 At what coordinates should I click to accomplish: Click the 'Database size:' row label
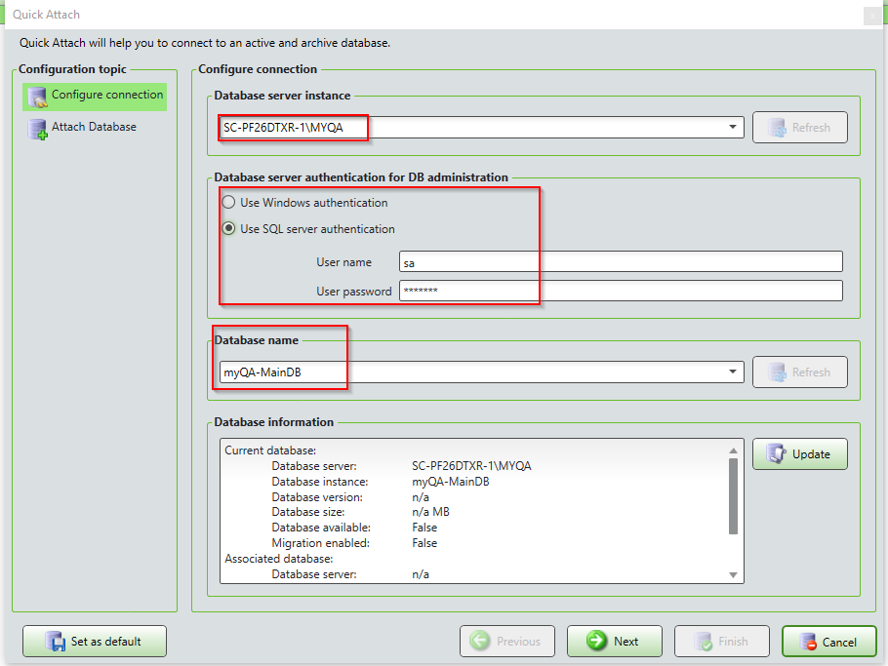pyautogui.click(x=308, y=512)
